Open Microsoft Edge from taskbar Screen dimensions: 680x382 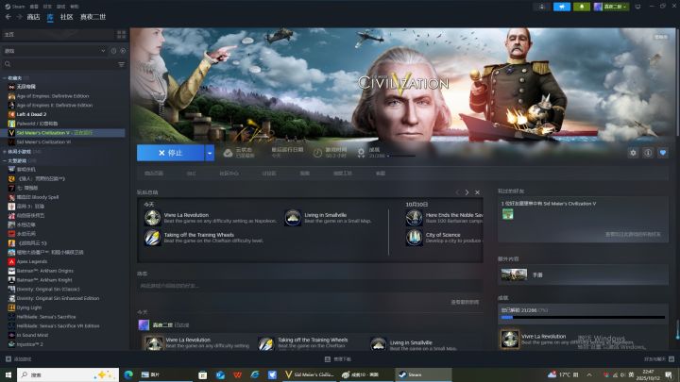click(128, 374)
